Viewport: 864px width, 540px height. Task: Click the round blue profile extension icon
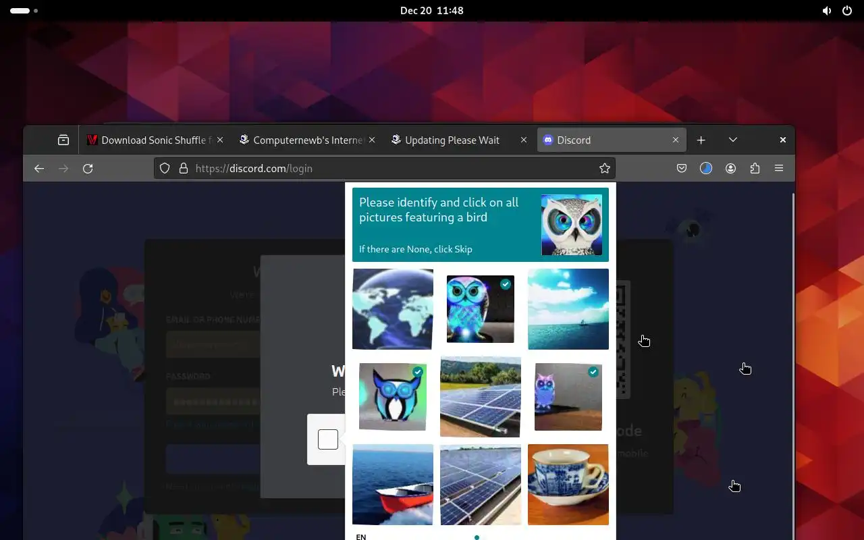click(706, 169)
